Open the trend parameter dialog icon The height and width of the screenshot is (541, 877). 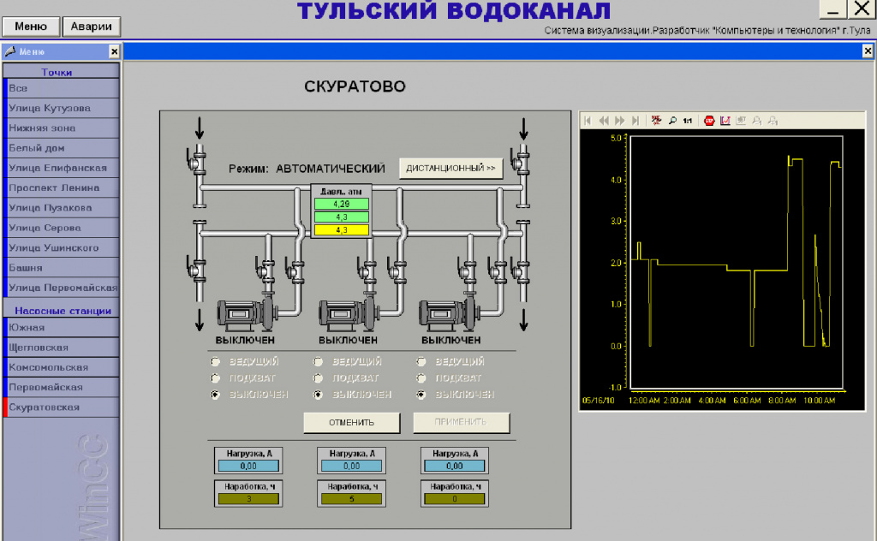point(657,121)
